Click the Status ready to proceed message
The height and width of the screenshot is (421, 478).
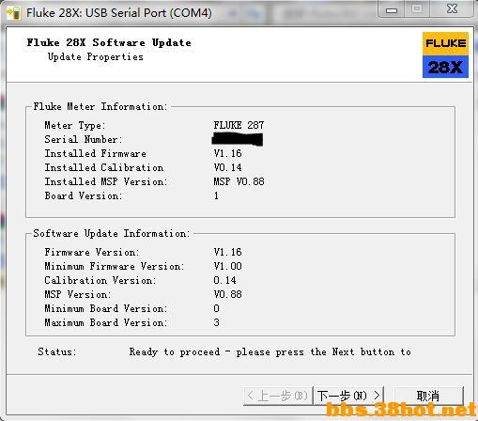tap(270, 352)
